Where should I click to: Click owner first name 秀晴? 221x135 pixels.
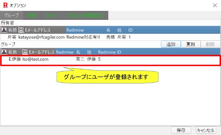(110, 37)
